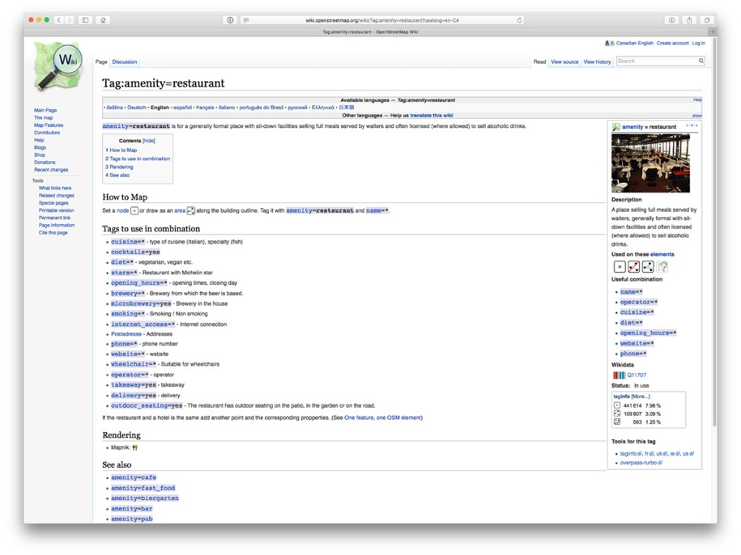Open Cite this page link
Screen dimensions: 741x555
[53, 233]
